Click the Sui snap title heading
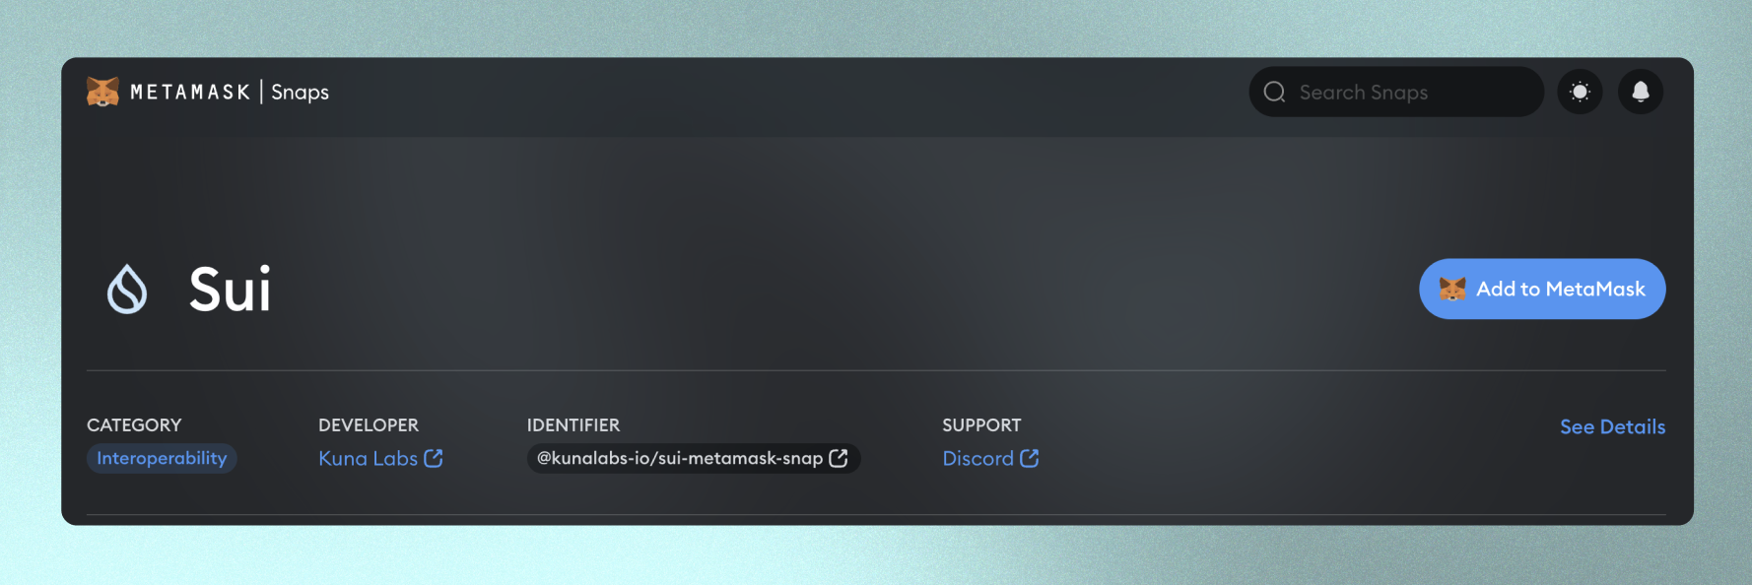Image resolution: width=1752 pixels, height=585 pixels. click(x=230, y=290)
